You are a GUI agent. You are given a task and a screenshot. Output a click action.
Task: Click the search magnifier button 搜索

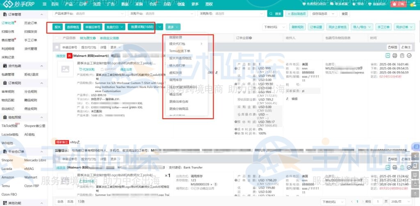click(x=275, y=14)
